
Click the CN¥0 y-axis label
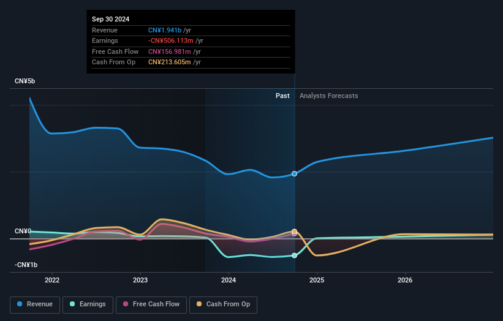23,231
